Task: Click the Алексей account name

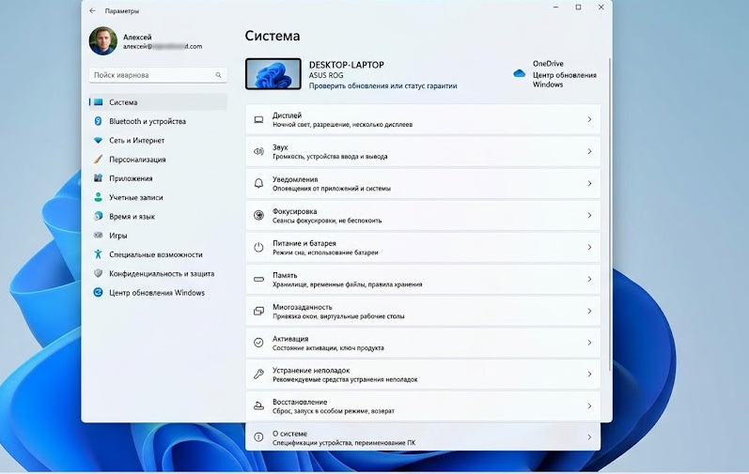Action: coord(137,37)
